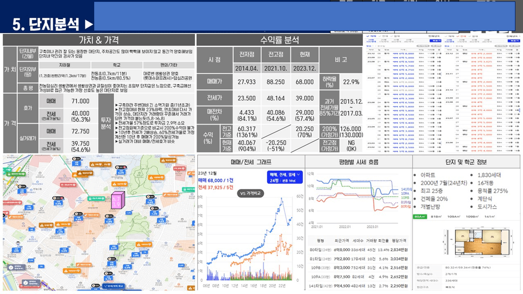Click the 개별난방 bullet item
The height and width of the screenshot is (294, 523).
pyautogui.click(x=430, y=207)
